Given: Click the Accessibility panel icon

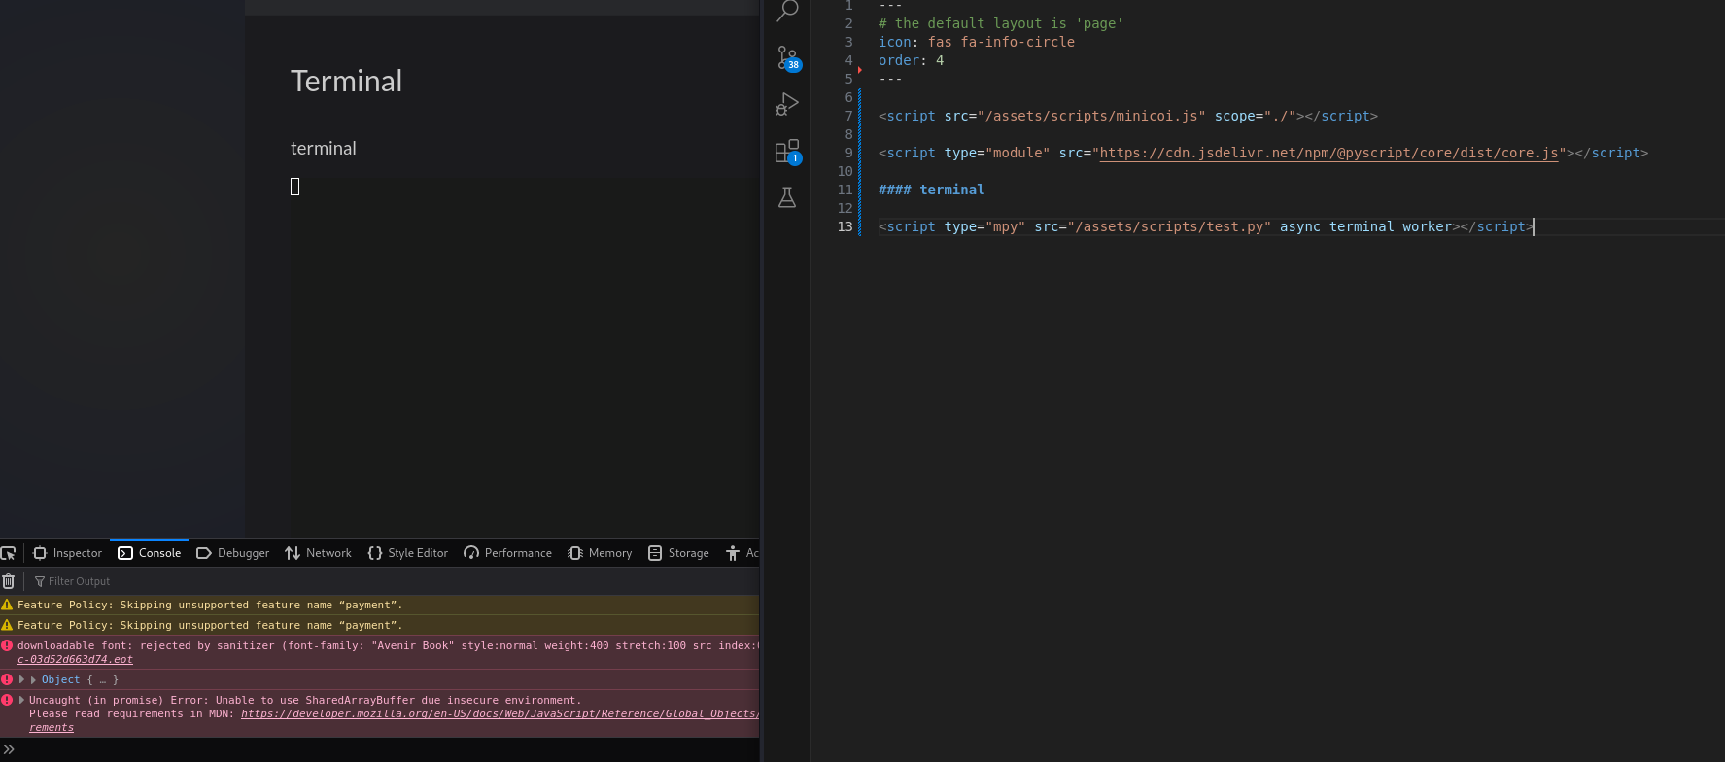Looking at the screenshot, I should [733, 553].
